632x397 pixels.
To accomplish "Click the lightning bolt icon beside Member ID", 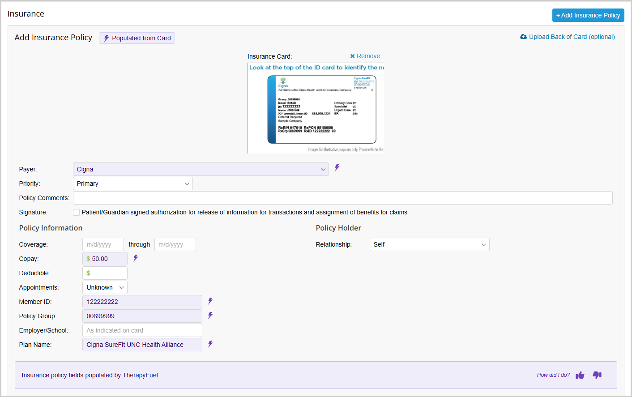I will [210, 301].
